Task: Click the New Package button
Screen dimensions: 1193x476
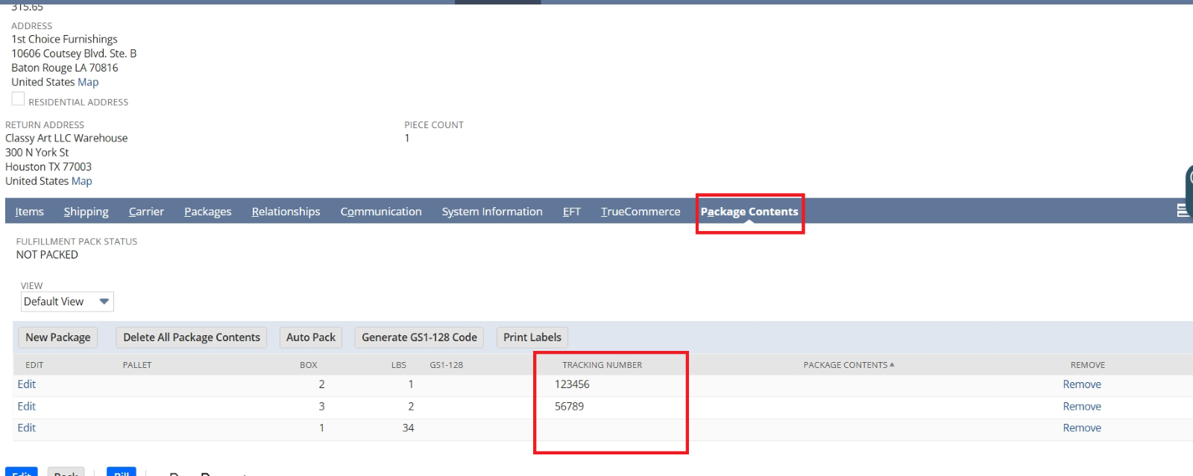Action: click(x=58, y=337)
